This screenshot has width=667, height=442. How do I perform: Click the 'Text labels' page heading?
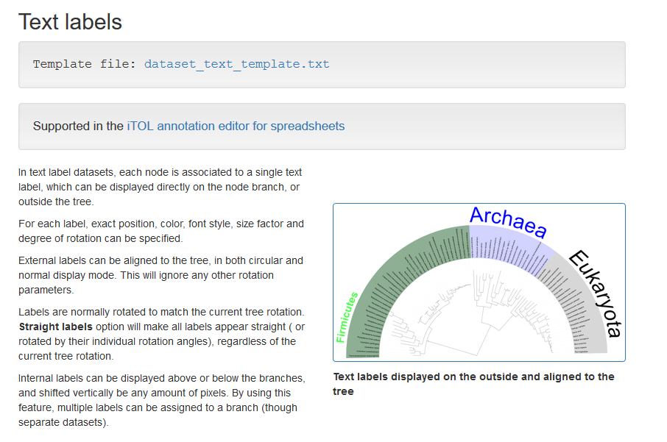tap(70, 21)
